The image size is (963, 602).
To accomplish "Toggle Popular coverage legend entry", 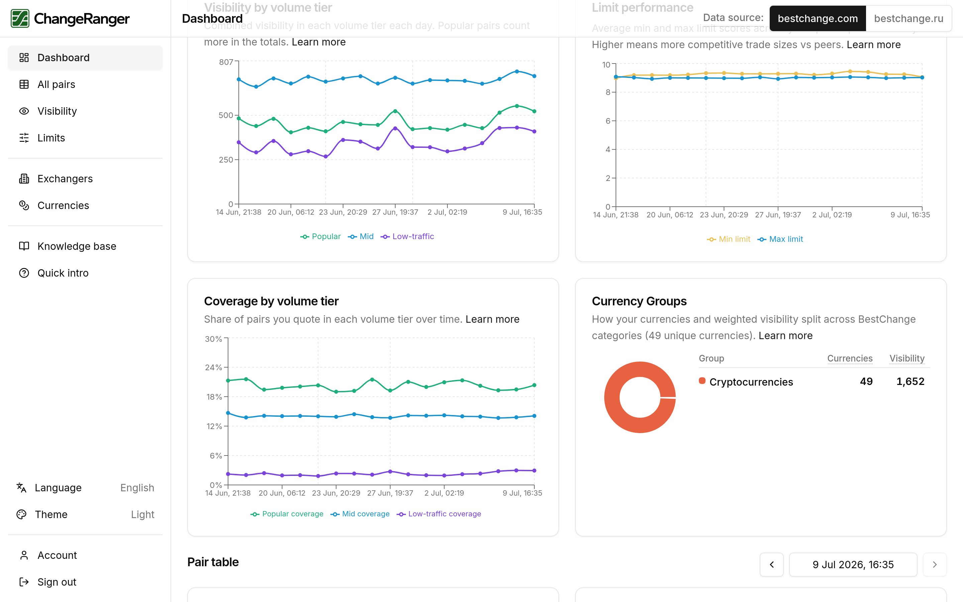I will click(x=287, y=514).
